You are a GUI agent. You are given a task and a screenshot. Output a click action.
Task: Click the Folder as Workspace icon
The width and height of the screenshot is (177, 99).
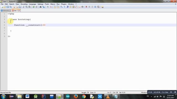79,7
